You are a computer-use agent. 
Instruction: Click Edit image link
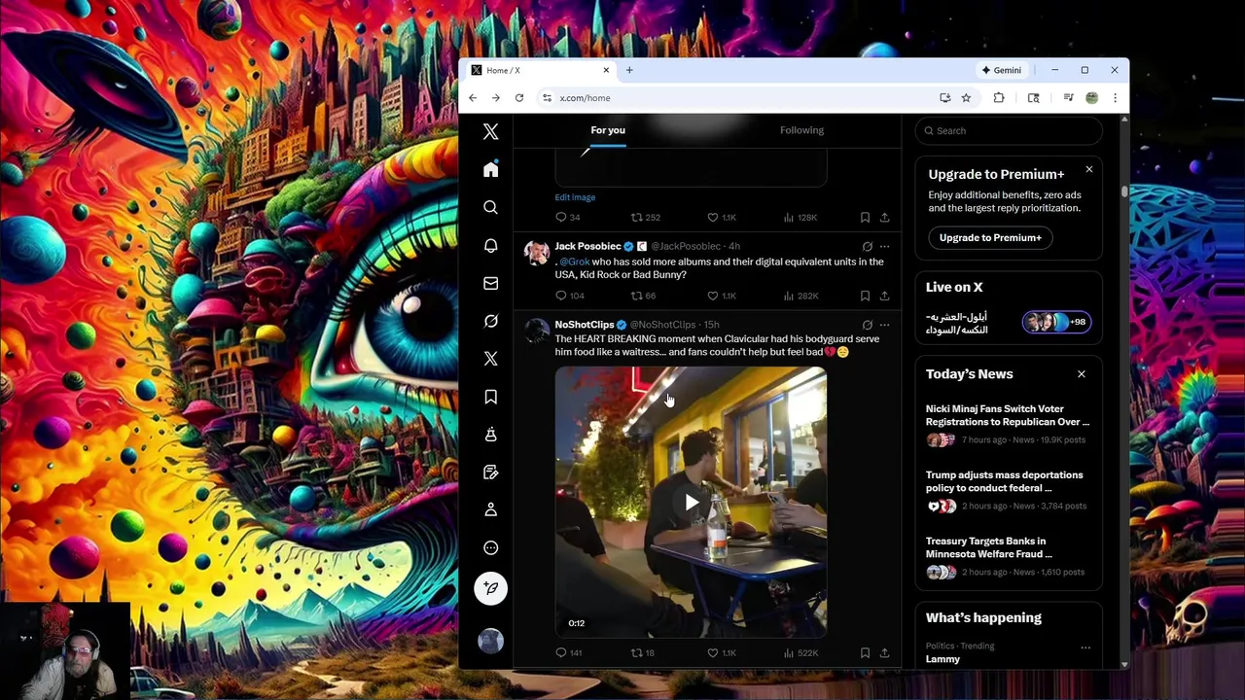[x=575, y=197]
